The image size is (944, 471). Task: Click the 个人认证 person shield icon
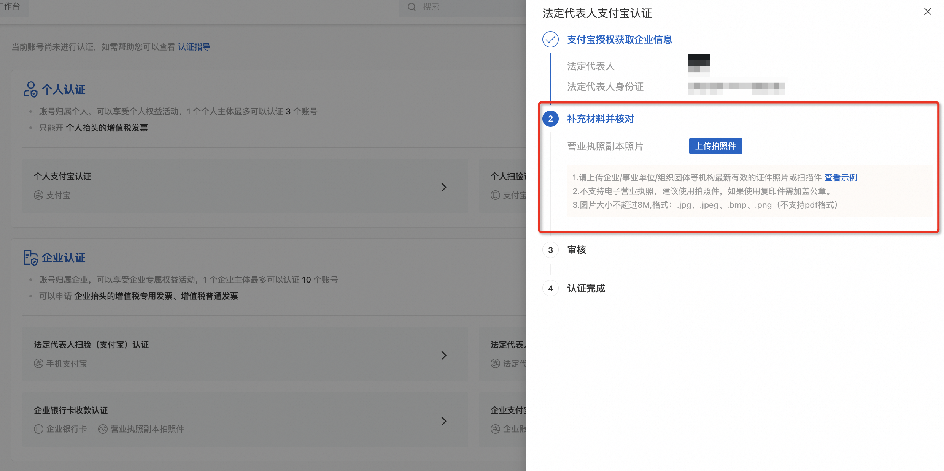30,90
